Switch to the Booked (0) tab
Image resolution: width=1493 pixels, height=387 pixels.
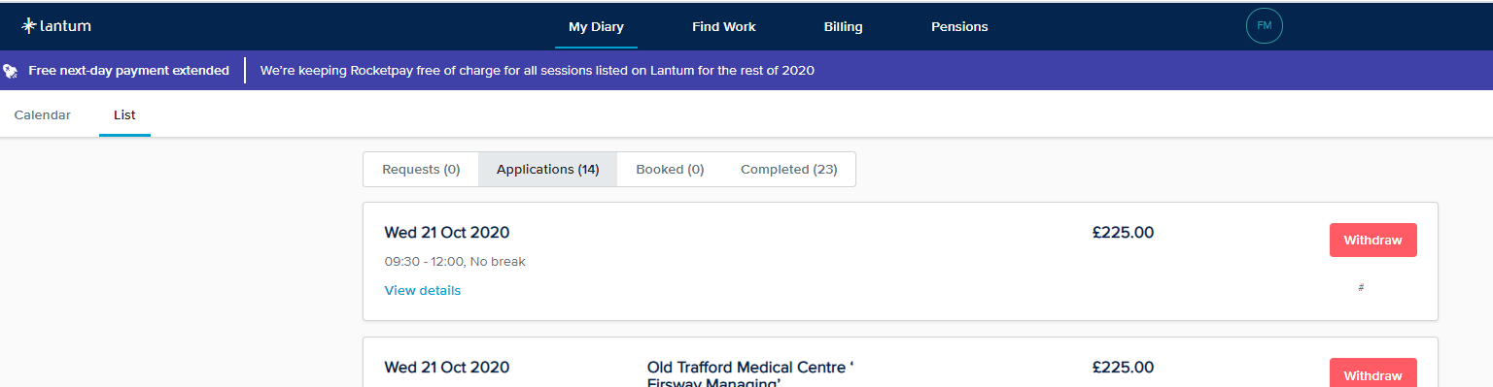coord(670,169)
